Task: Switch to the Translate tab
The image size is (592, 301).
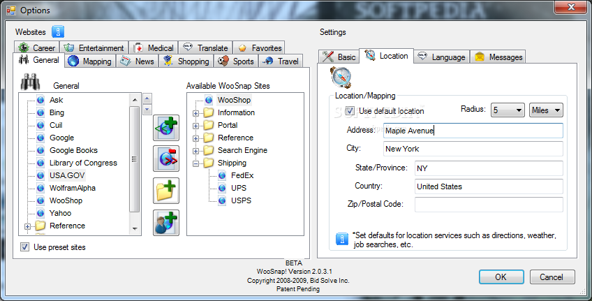Action: (x=205, y=47)
